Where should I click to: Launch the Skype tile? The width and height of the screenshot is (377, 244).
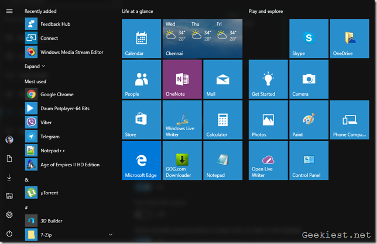click(309, 39)
